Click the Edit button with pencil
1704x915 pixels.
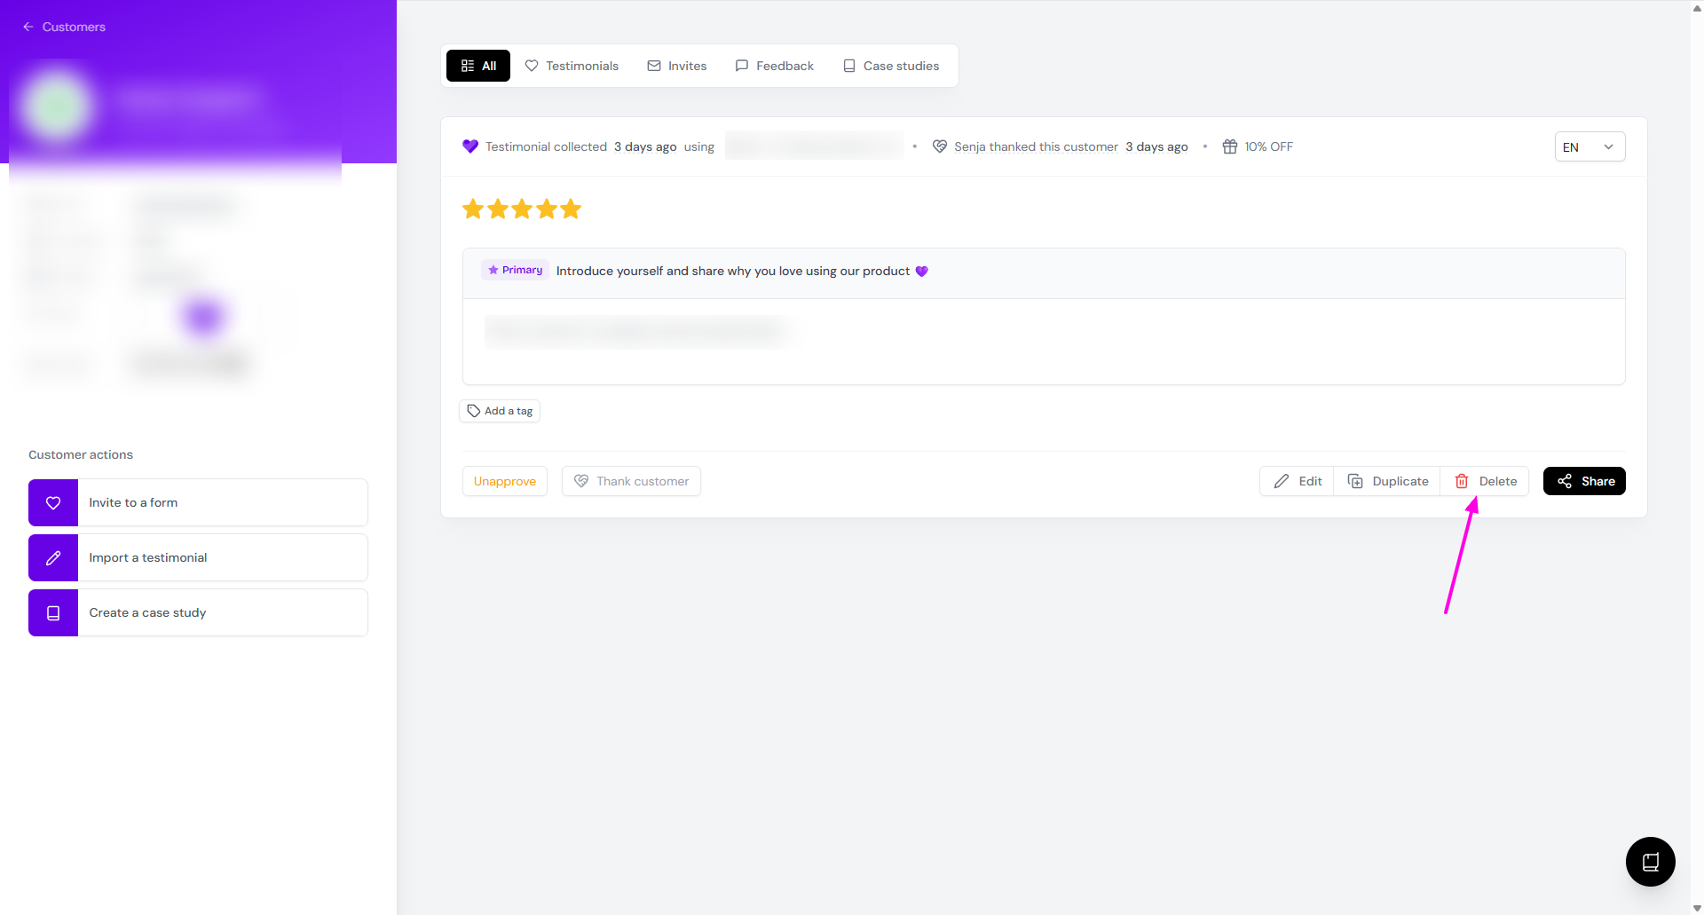[1298, 481]
